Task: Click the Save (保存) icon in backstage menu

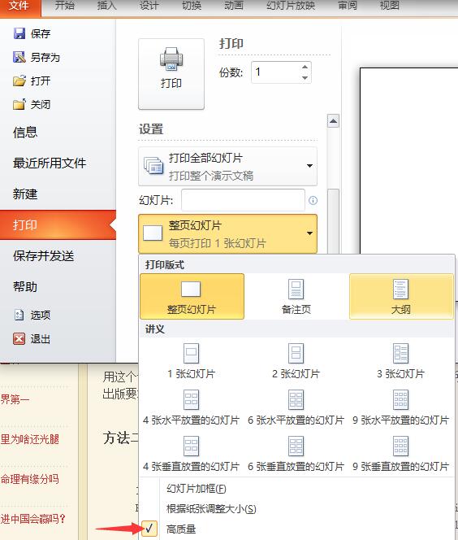Action: 19,33
